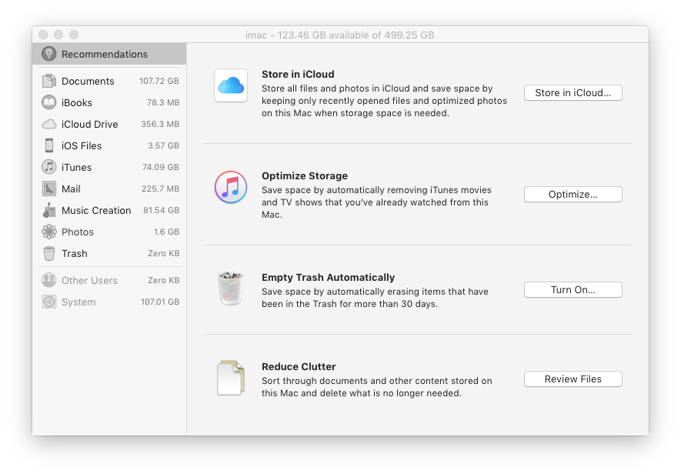
Task: Click the Trash bin sidebar icon
Action: pos(49,253)
